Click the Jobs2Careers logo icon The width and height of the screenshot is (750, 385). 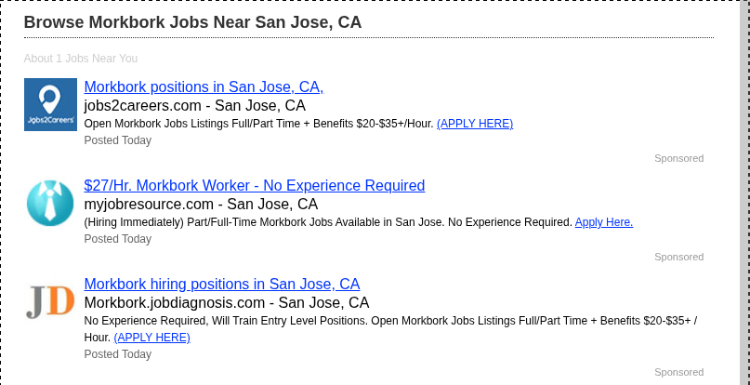(50, 105)
